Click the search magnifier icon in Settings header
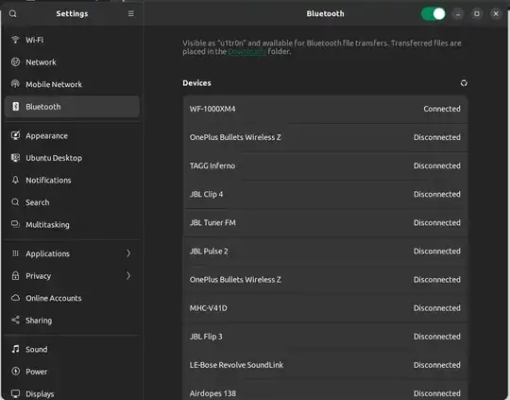The width and height of the screenshot is (510, 400). click(12, 13)
